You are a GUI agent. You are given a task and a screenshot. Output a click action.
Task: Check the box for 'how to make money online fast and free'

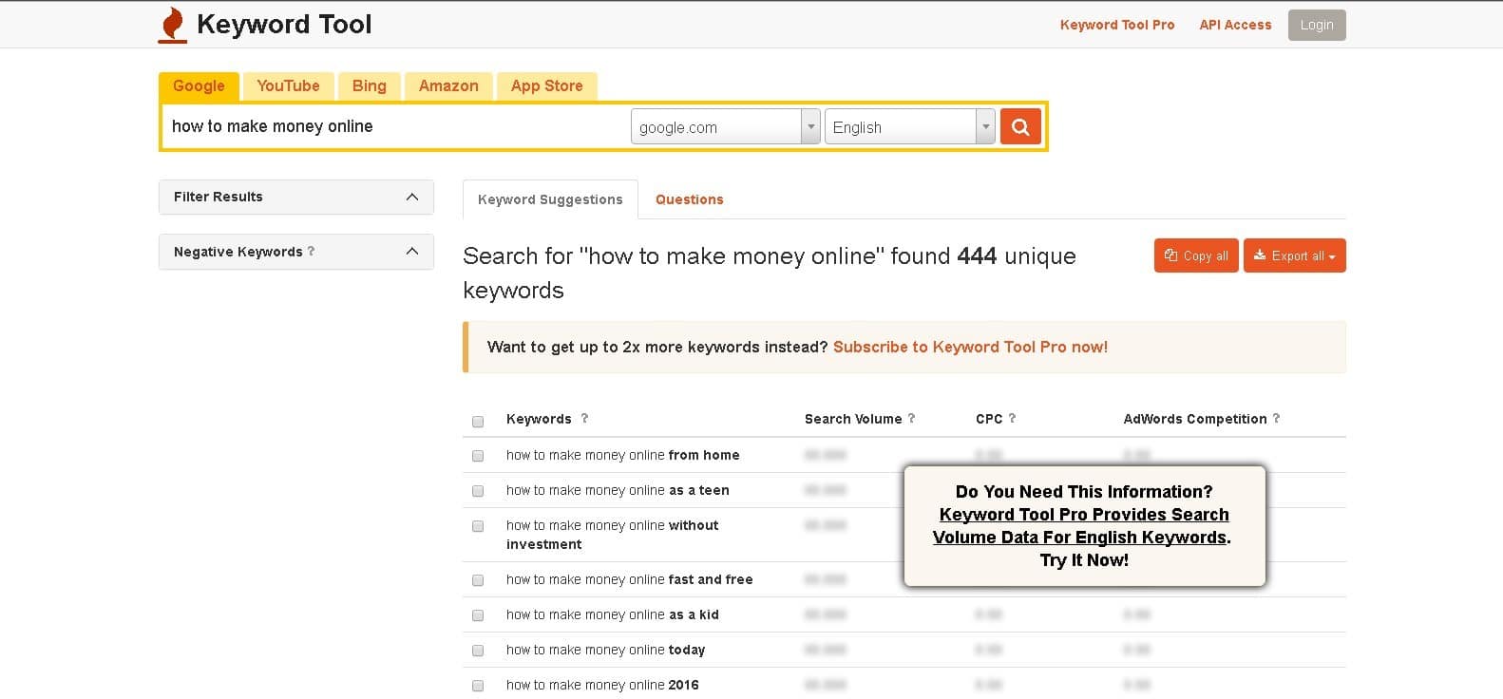478,580
